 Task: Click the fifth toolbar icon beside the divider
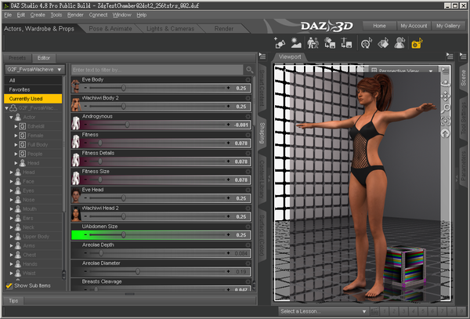(x=346, y=43)
